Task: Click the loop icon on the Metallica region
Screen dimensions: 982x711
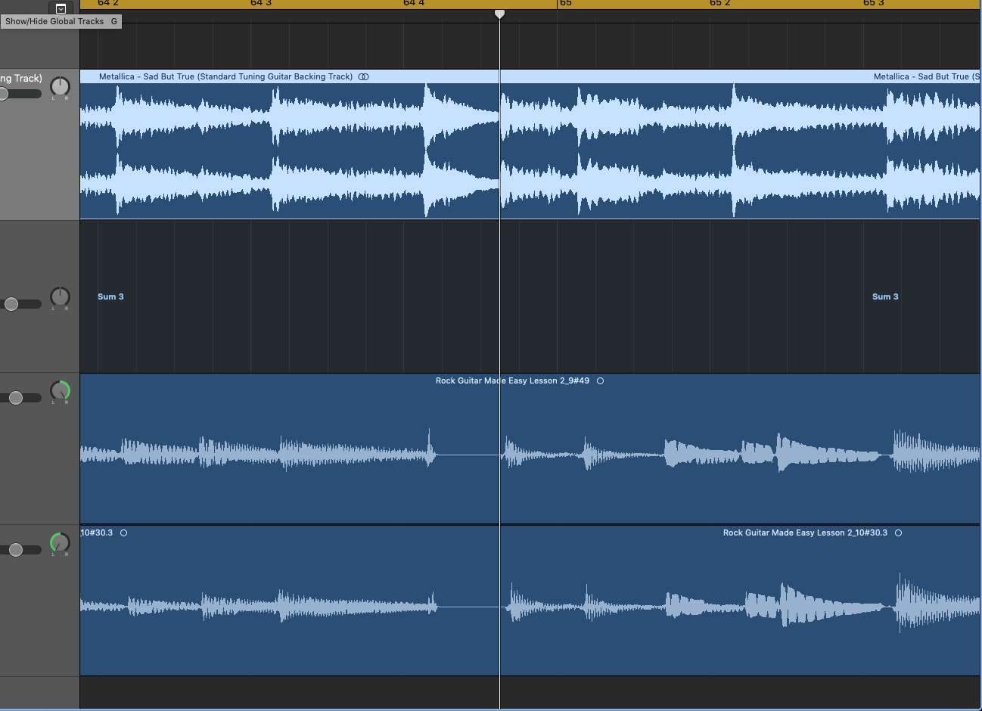Action: (363, 76)
